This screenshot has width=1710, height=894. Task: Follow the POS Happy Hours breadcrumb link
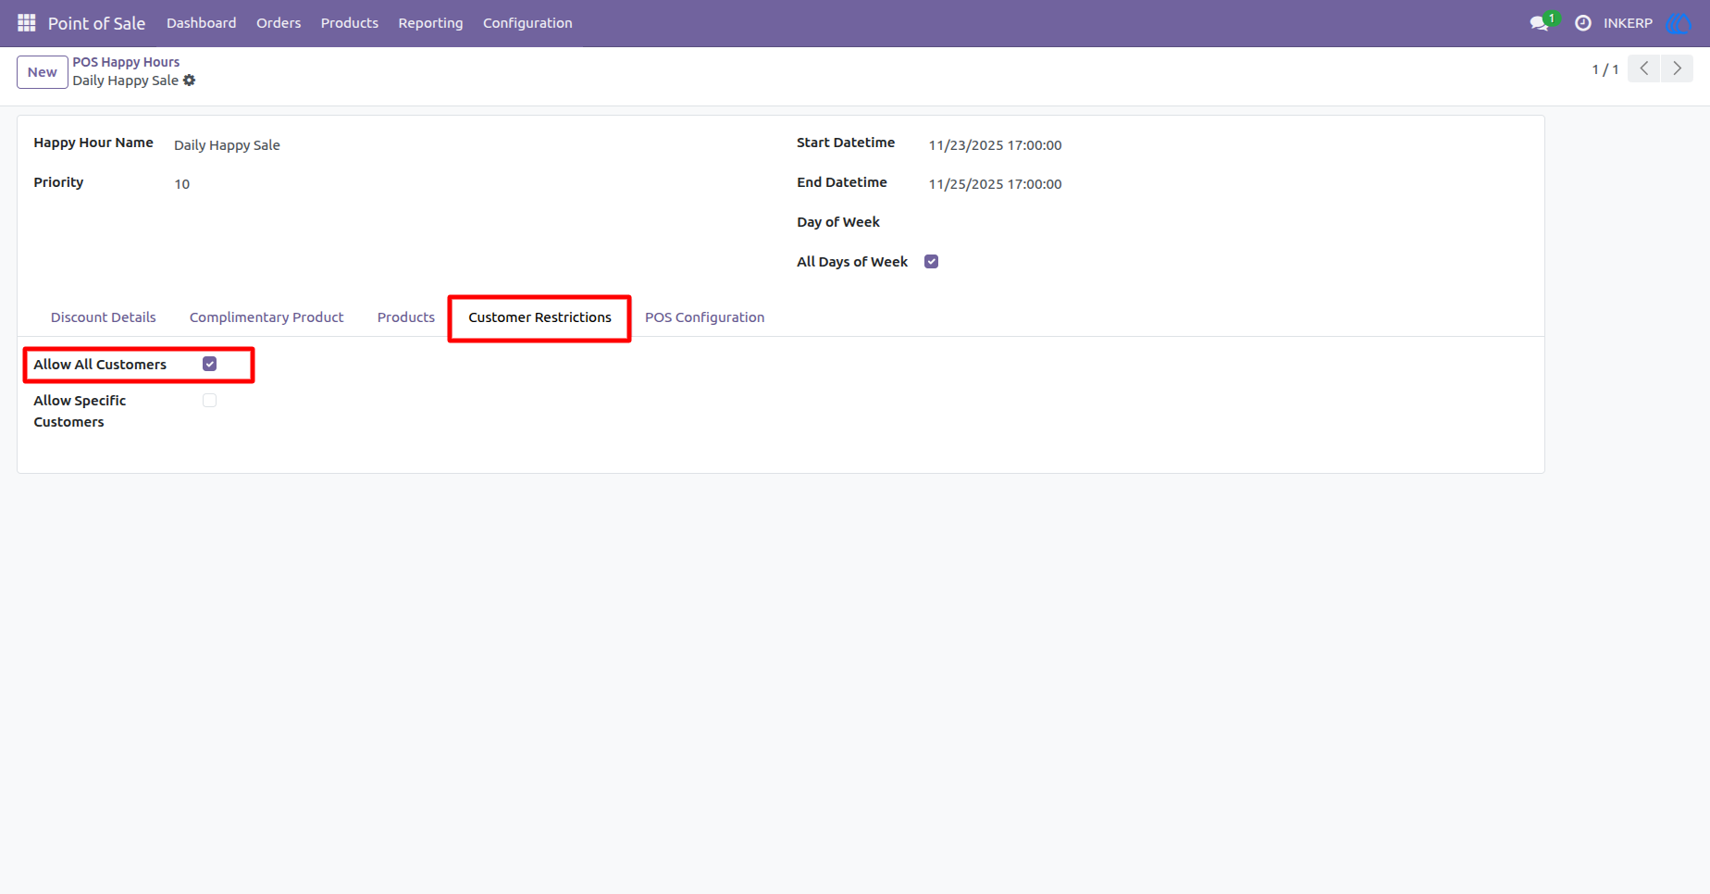click(126, 62)
